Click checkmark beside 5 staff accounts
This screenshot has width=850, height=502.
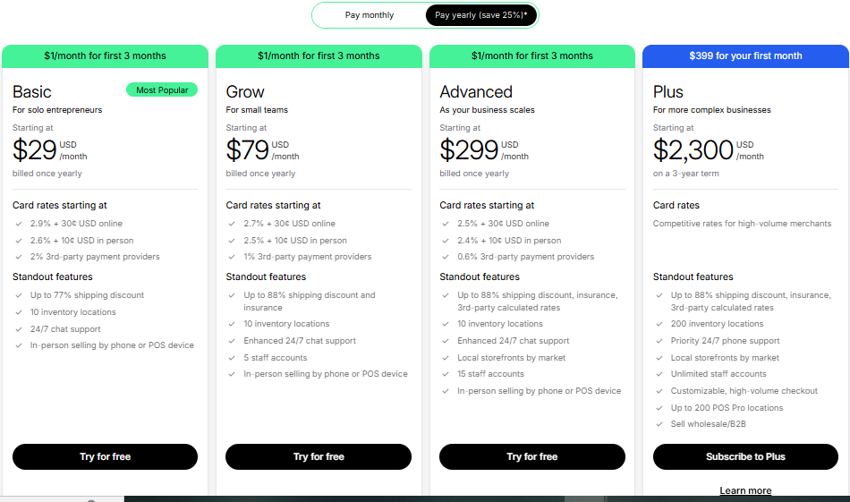click(232, 358)
